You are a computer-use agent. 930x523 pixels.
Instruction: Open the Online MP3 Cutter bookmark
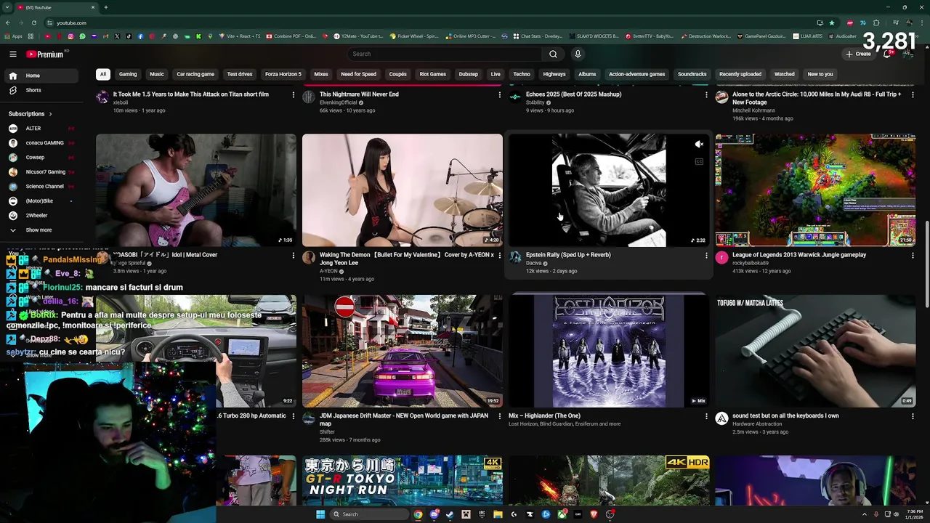tap(471, 36)
